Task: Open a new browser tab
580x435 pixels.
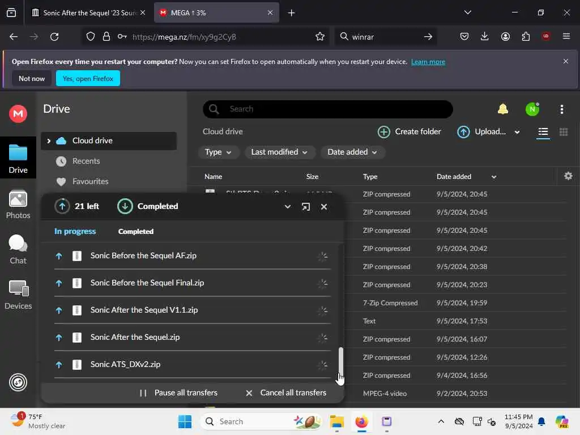Action: pos(292,13)
